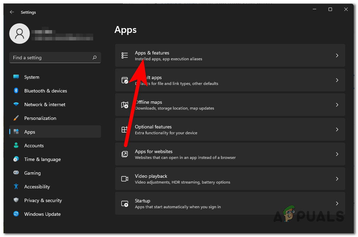Click the user profile avatar
Viewport: 358px width, 237px height.
[x=20, y=34]
